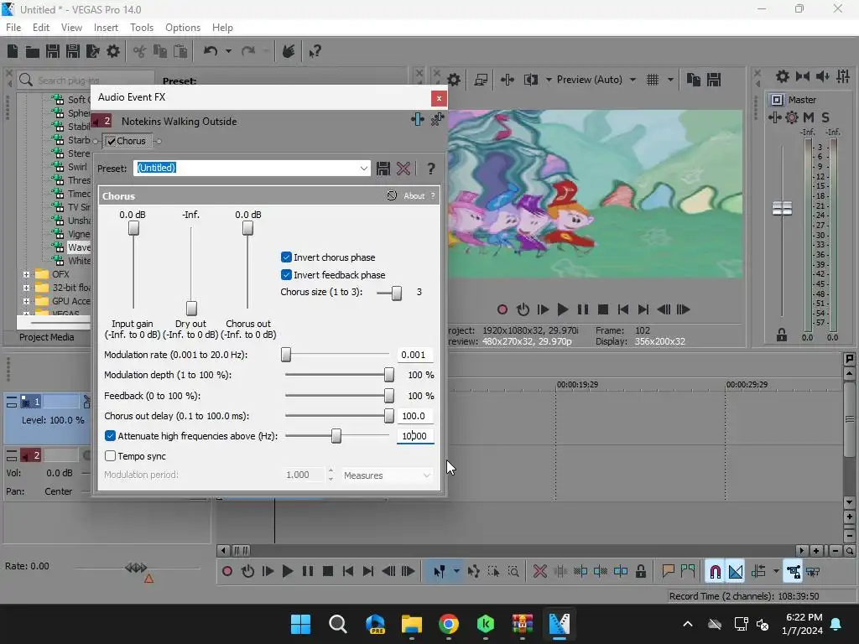Open plug-in help question mark
This screenshot has width=859, height=644.
click(x=431, y=168)
